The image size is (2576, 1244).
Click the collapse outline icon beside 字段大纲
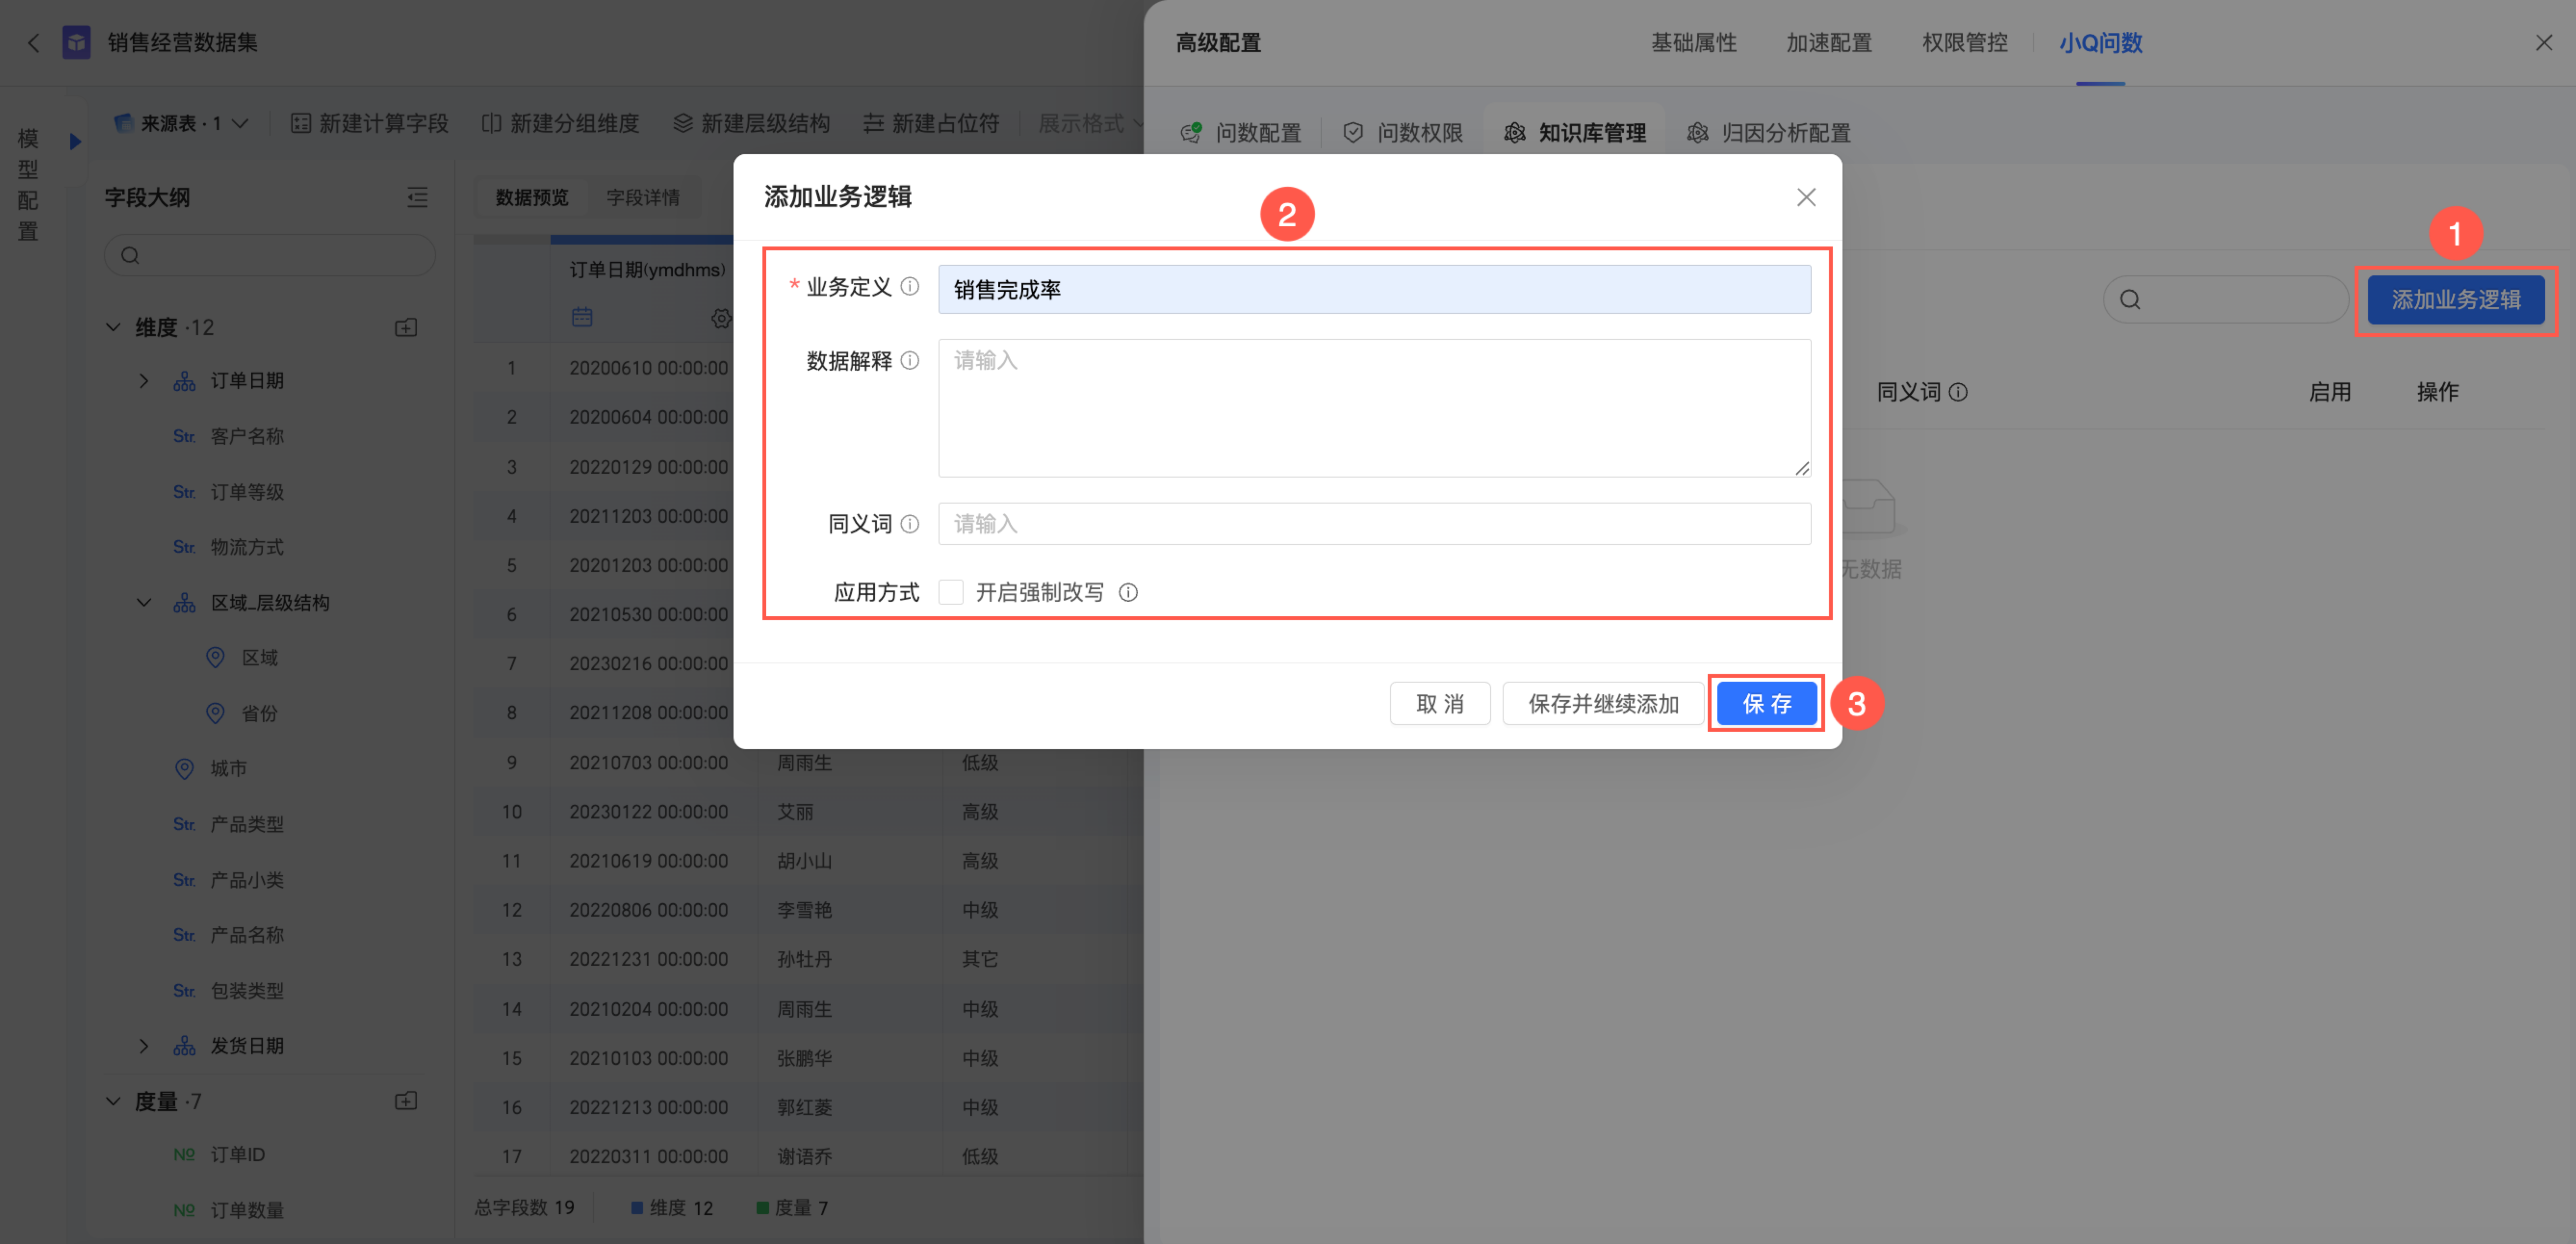417,197
